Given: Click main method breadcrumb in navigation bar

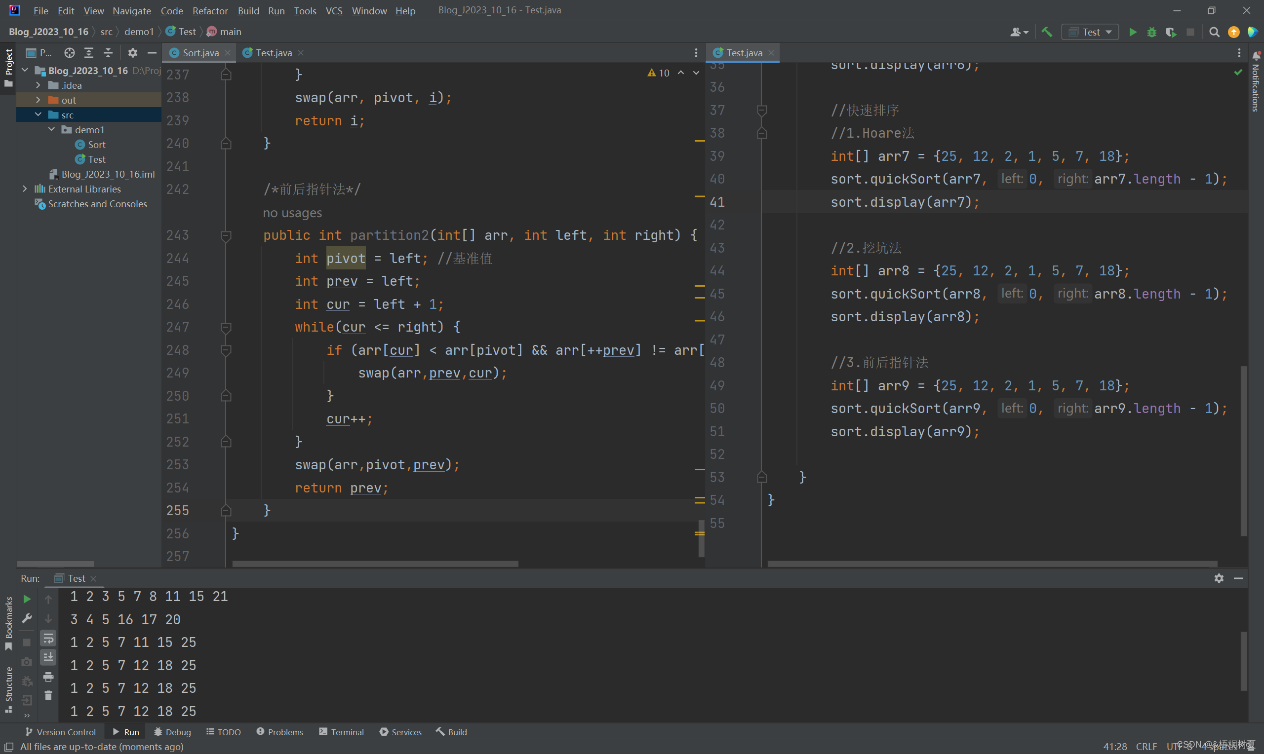Looking at the screenshot, I should tap(224, 32).
